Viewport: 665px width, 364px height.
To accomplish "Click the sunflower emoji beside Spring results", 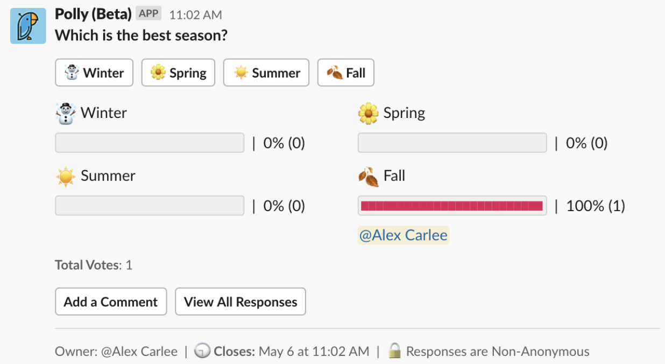I will pyautogui.click(x=369, y=113).
